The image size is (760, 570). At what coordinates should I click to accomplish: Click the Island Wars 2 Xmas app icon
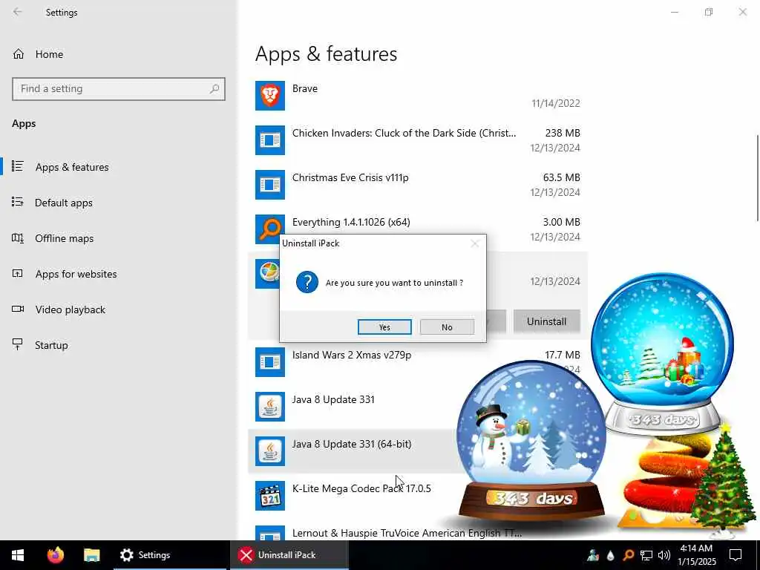click(x=270, y=362)
